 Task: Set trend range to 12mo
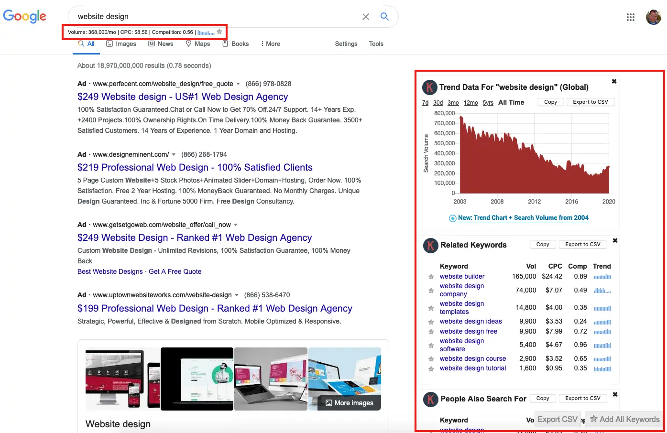(471, 103)
